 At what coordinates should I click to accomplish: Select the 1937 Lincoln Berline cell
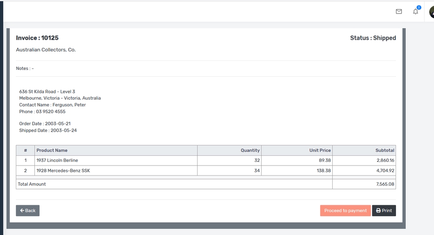116,161
